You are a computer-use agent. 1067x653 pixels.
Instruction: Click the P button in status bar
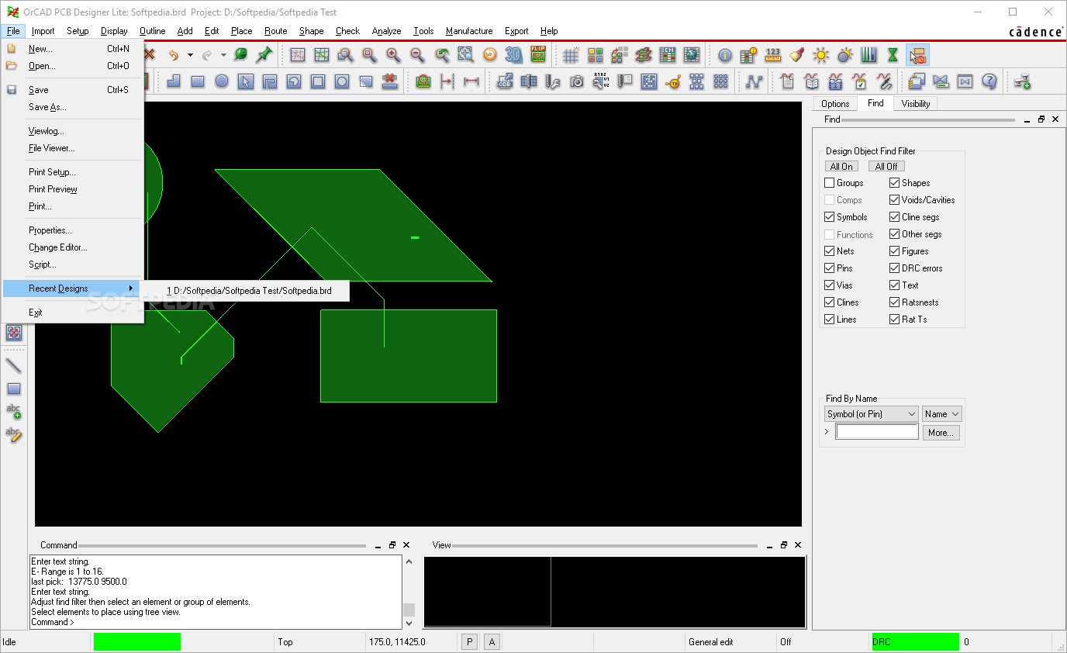469,642
